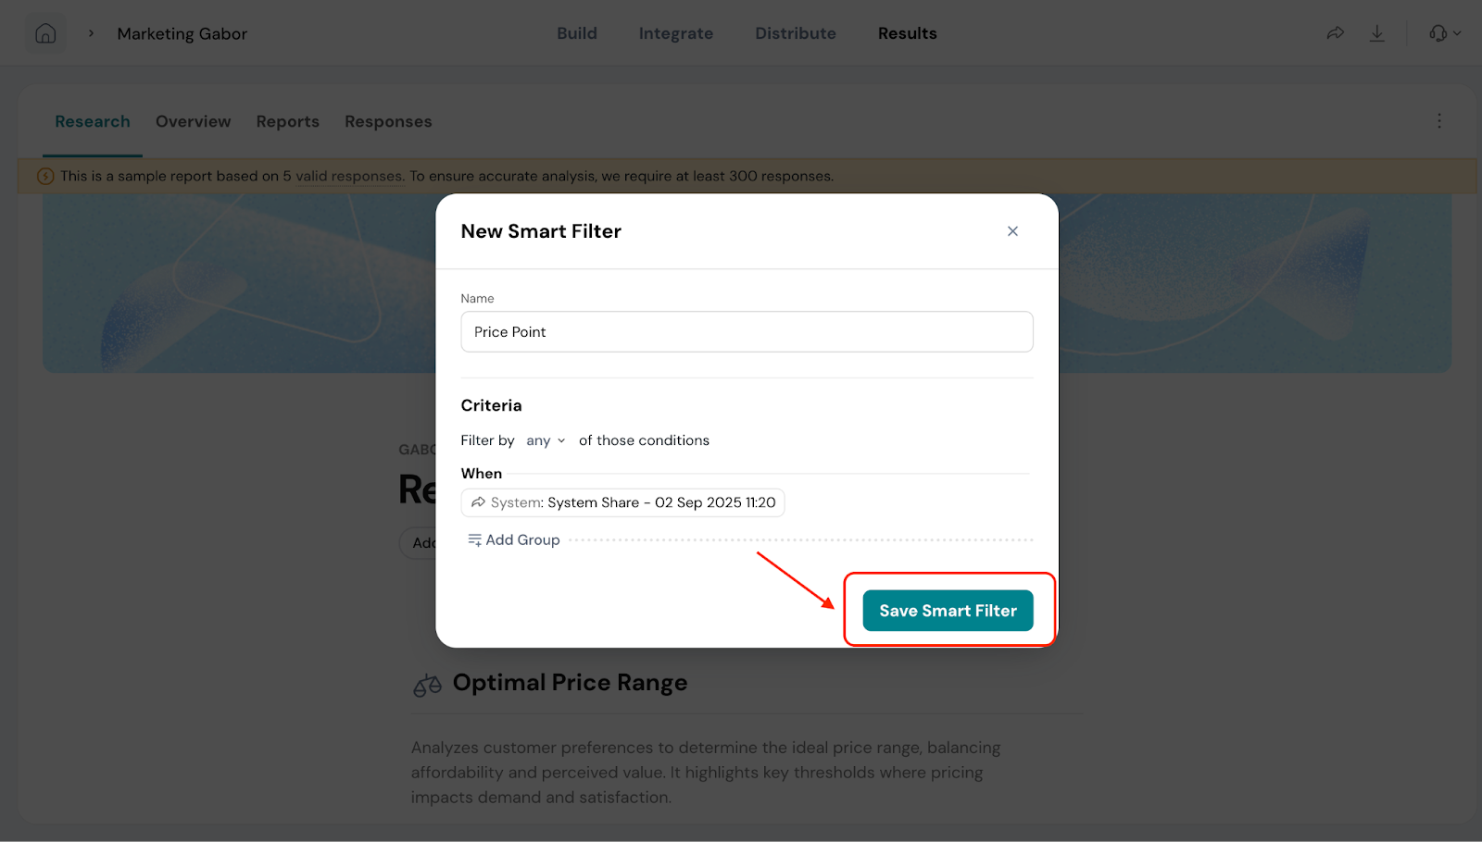Click the home icon in header
This screenshot has height=842, width=1482.
(45, 34)
